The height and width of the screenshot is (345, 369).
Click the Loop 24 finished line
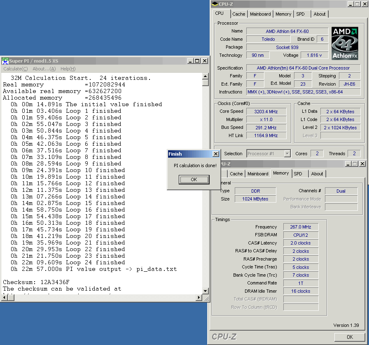(x=68, y=262)
